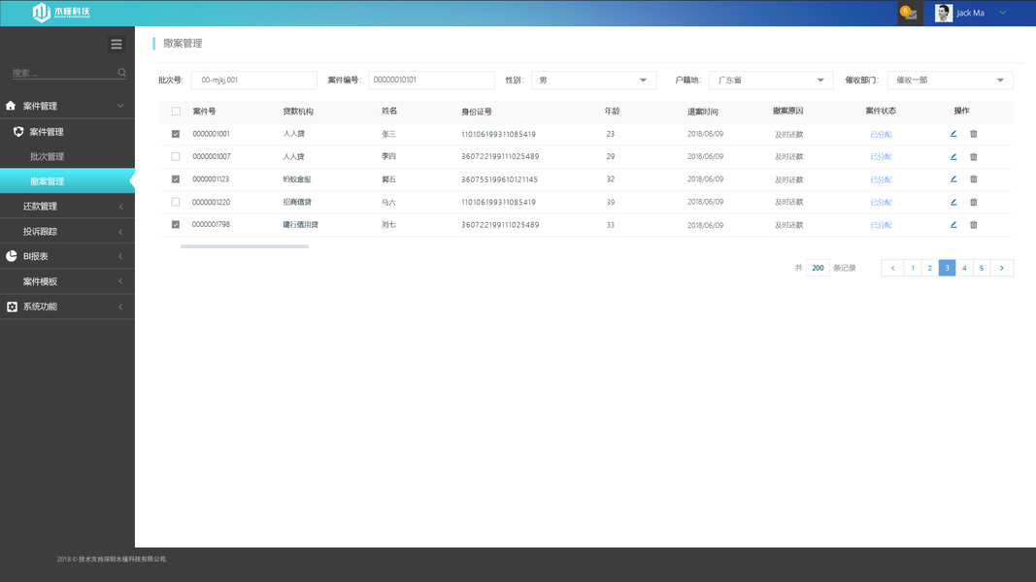
Task: Edit row 0000001220 with pencil icon
Action: click(953, 203)
